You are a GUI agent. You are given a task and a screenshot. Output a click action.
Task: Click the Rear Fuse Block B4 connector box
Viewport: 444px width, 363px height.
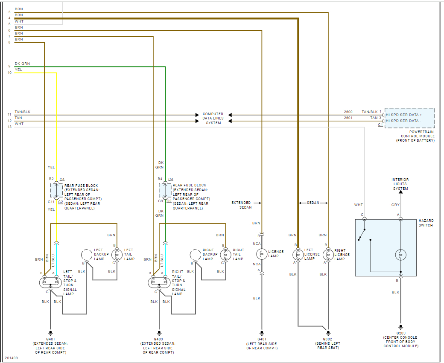click(165, 190)
